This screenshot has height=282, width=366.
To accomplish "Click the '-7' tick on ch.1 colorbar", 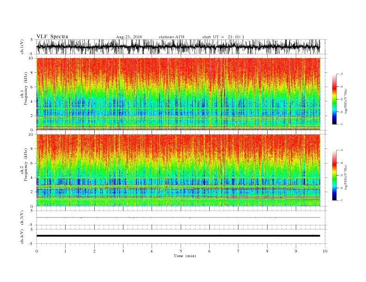I will [341, 124].
